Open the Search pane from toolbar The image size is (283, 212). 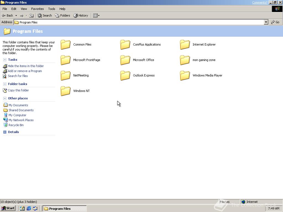point(44,15)
